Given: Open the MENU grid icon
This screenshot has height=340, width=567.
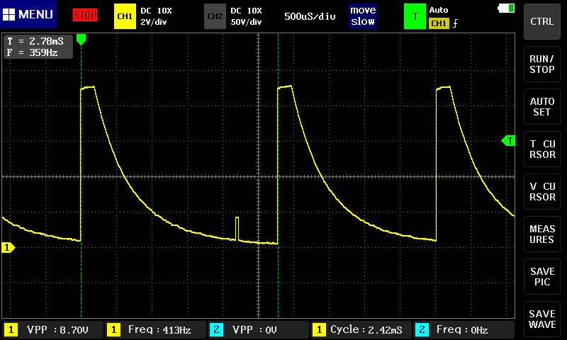Looking at the screenshot, I should [9, 14].
